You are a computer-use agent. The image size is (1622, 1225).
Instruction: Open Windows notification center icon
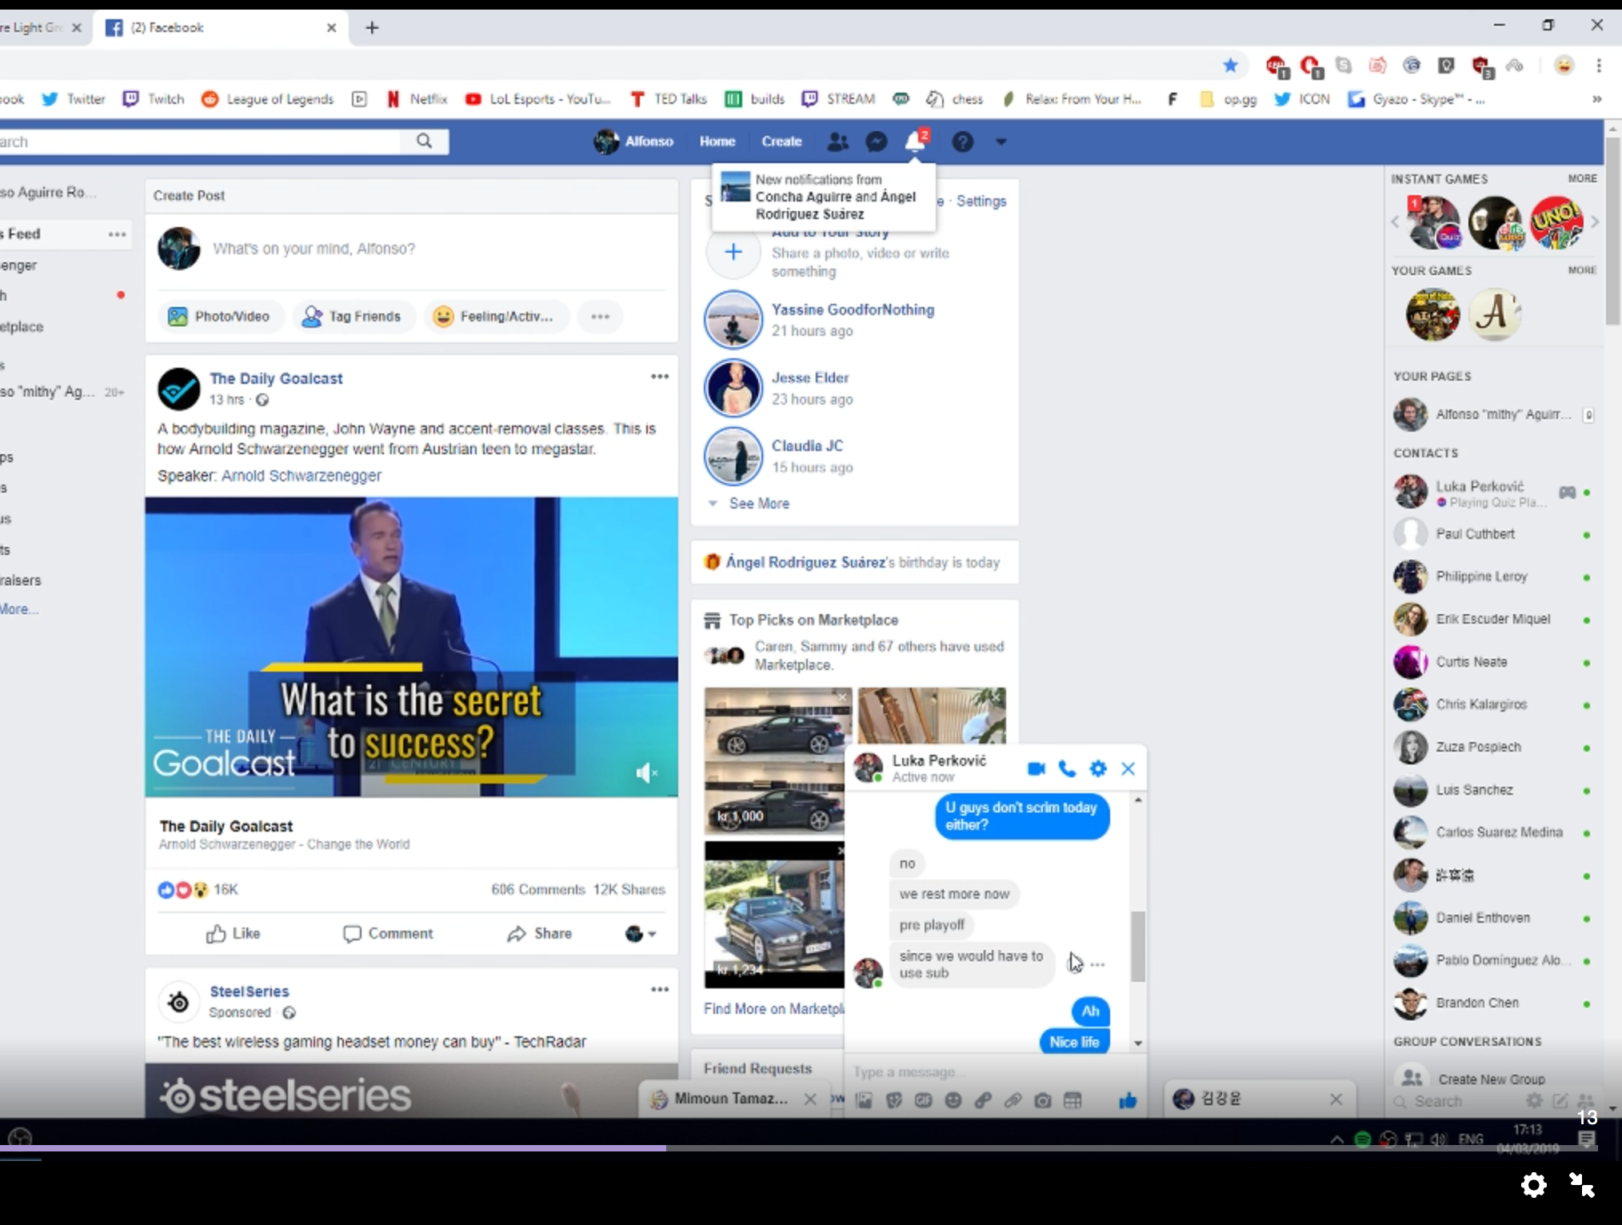pos(1587,1139)
